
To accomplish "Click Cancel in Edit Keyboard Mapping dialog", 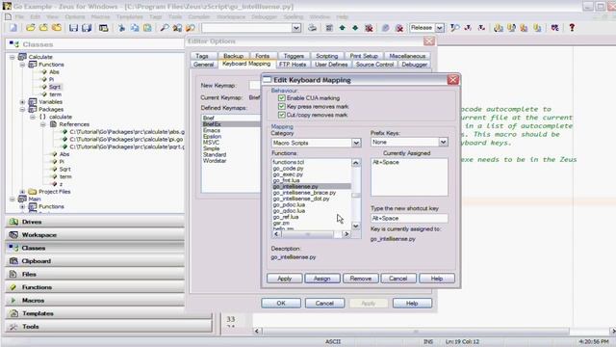I will [x=398, y=279].
